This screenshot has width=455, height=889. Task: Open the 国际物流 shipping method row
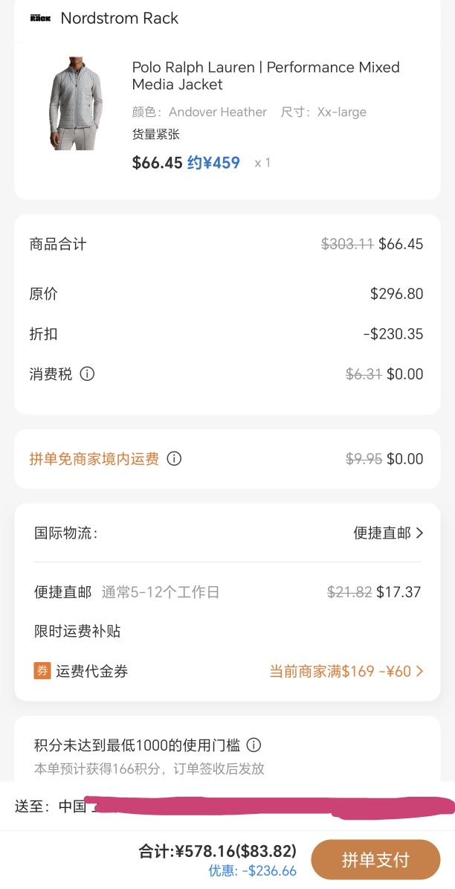click(x=227, y=533)
